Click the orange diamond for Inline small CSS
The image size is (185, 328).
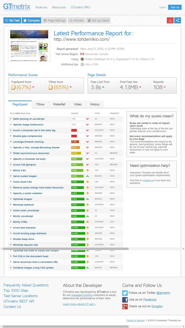(88, 182)
